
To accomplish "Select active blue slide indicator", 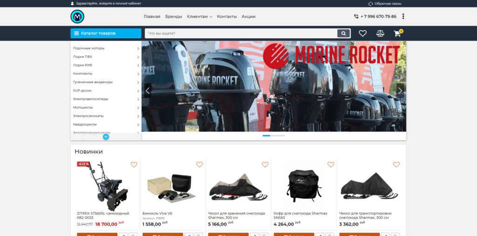I will [266, 136].
